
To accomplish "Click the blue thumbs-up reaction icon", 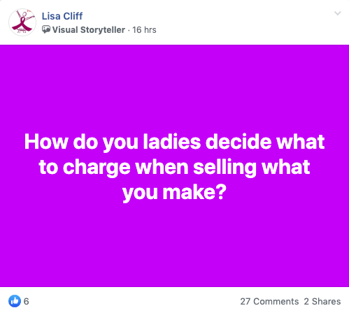I will [15, 301].
